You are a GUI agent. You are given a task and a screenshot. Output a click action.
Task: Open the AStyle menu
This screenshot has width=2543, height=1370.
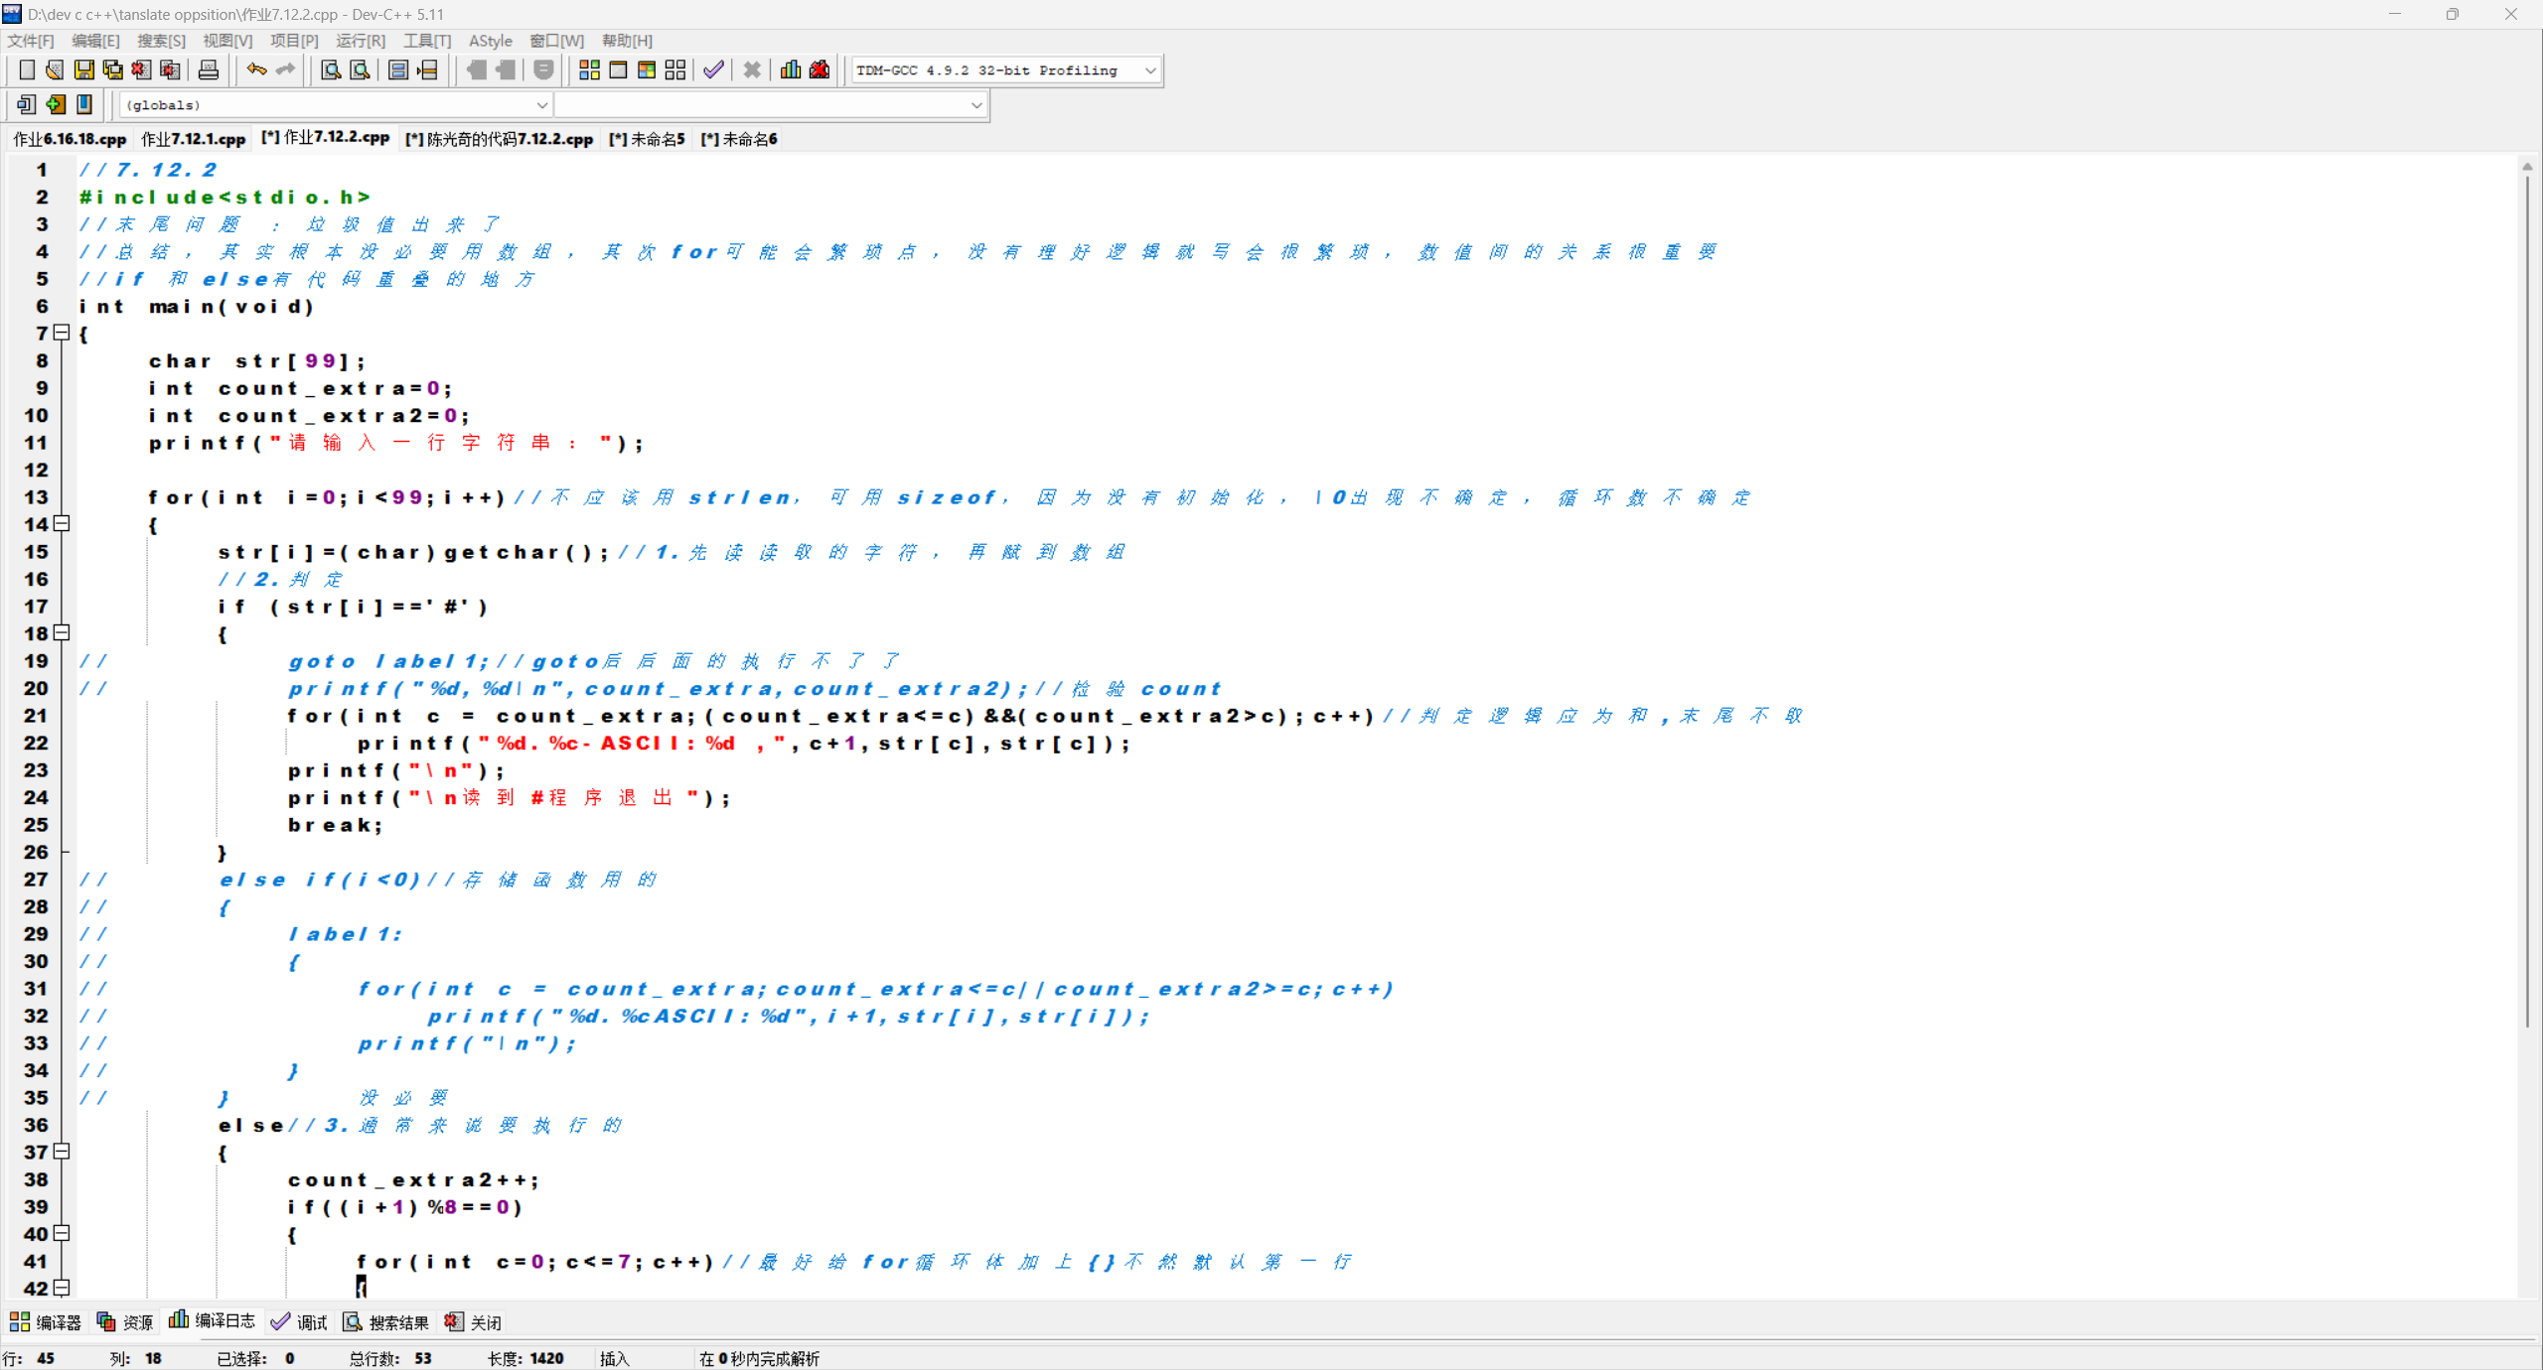(x=490, y=41)
